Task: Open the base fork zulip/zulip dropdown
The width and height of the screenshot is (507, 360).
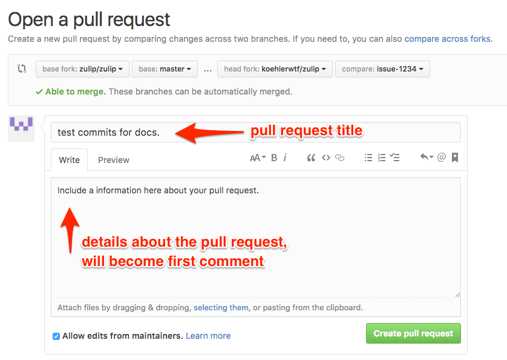Action: tap(82, 69)
